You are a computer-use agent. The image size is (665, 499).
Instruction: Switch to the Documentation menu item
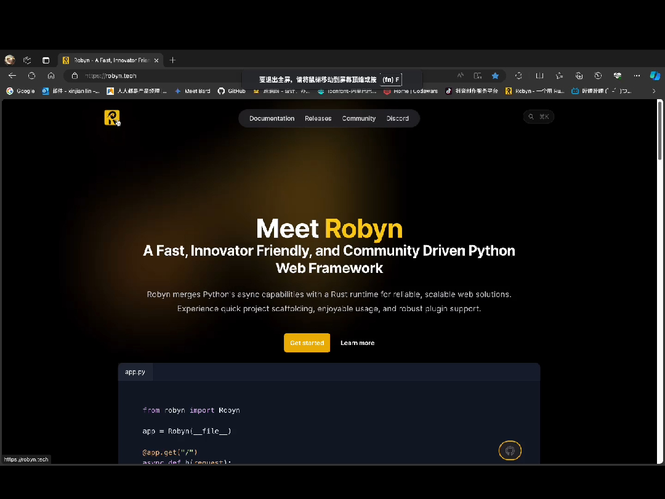[272, 118]
